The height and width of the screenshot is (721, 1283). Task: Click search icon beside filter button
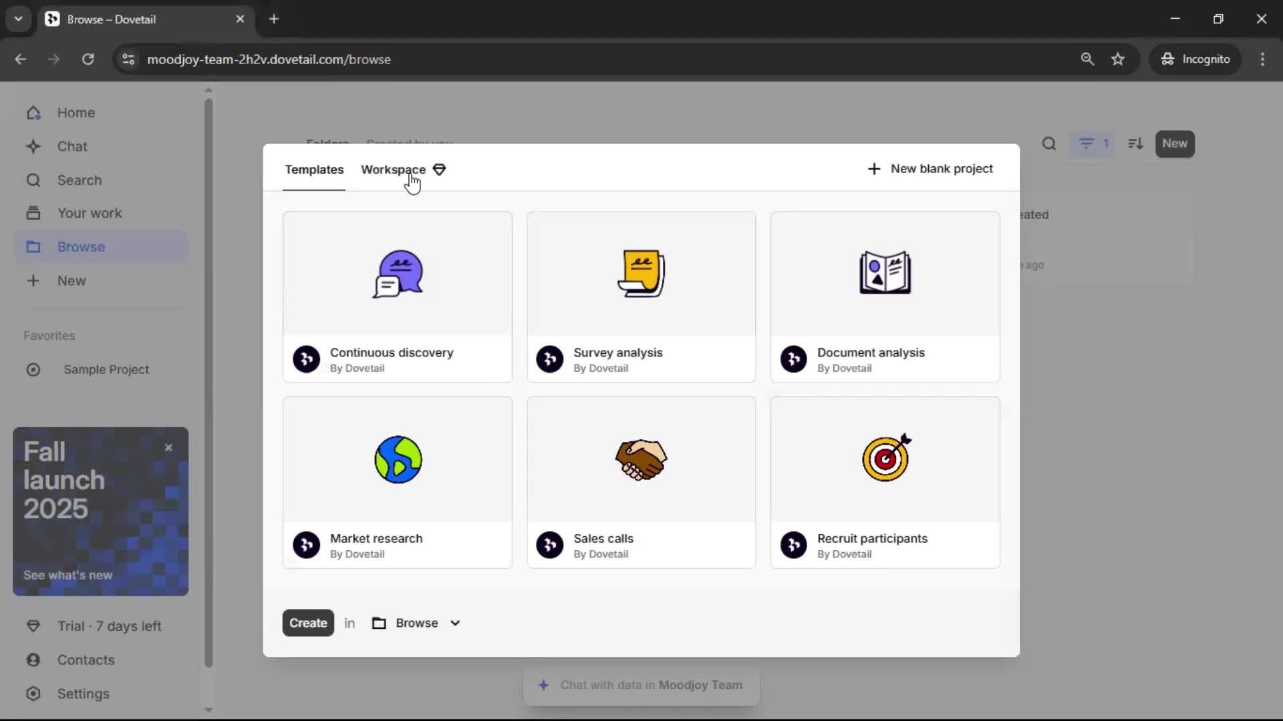click(x=1049, y=144)
